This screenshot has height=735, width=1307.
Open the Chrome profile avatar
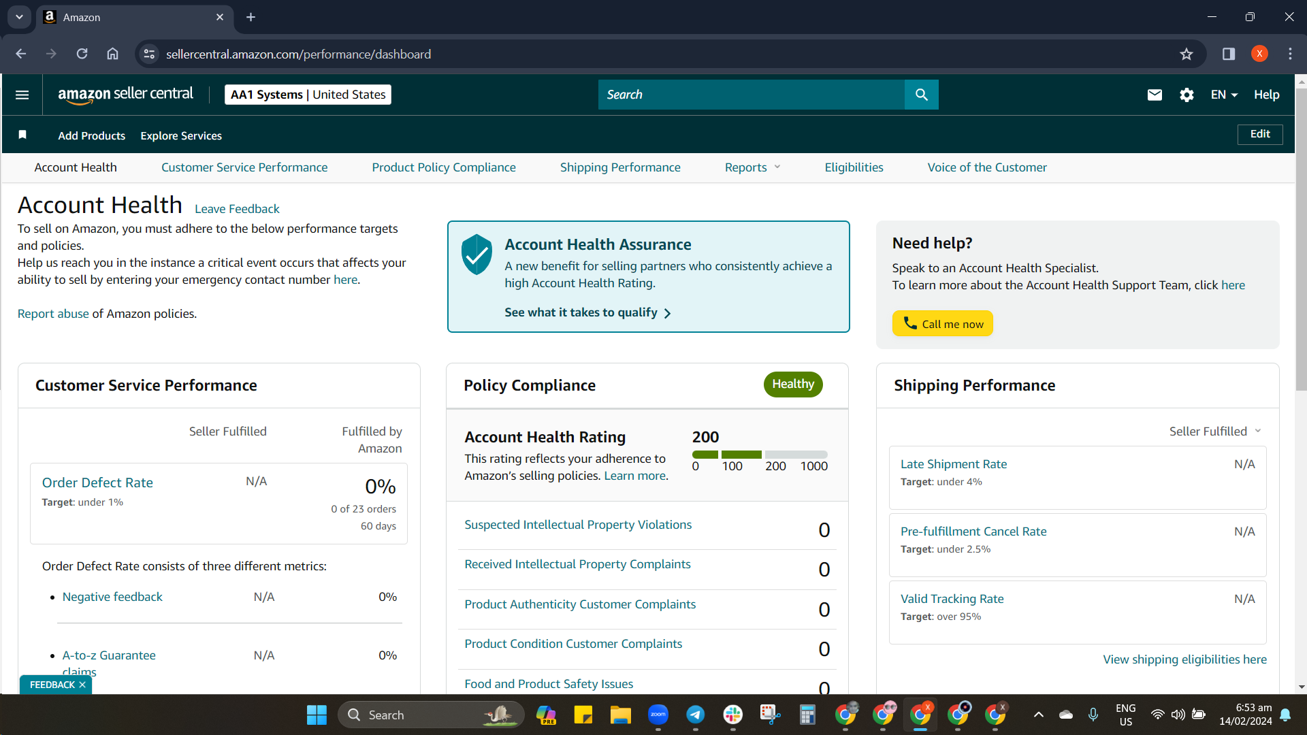(x=1259, y=54)
